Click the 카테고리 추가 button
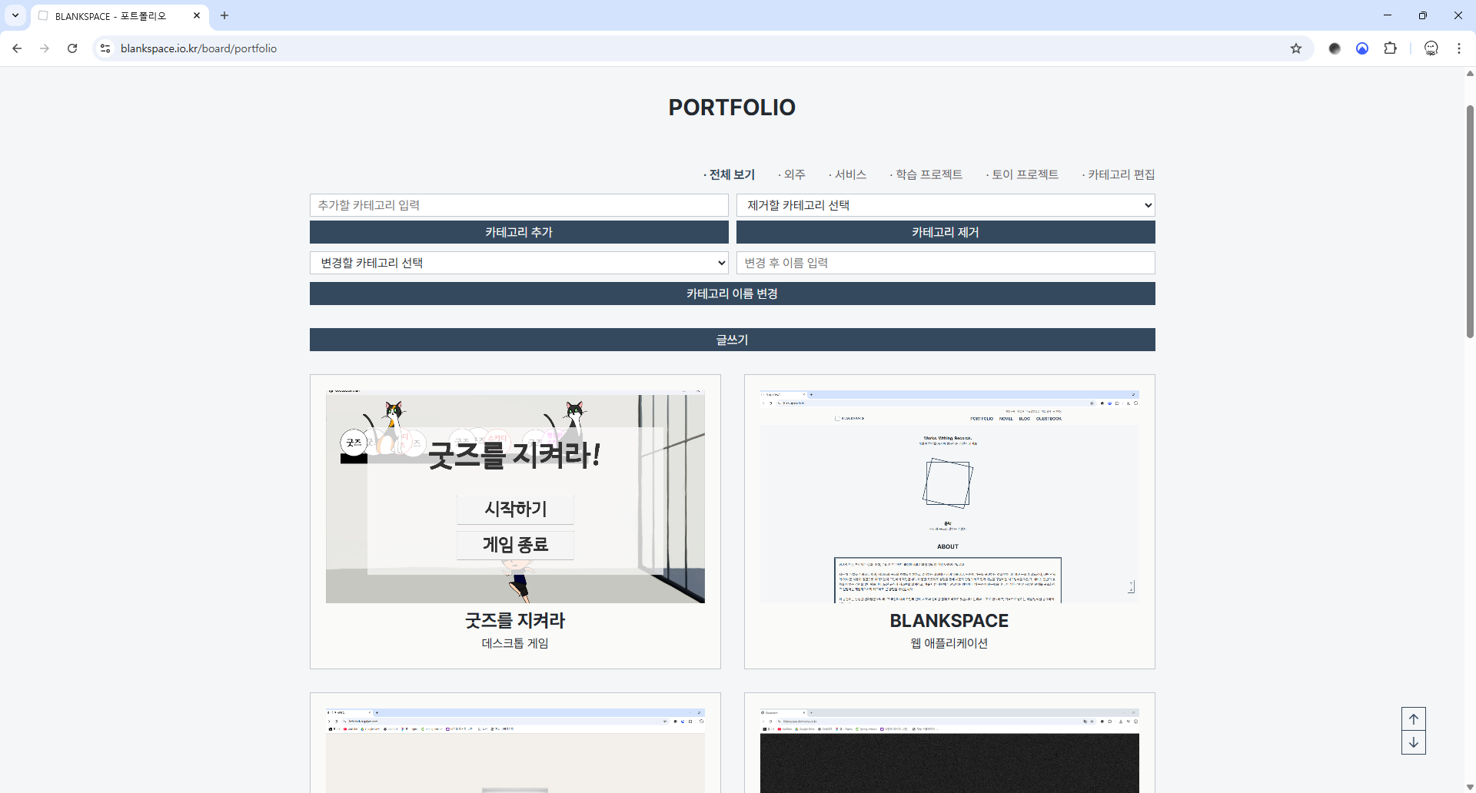1476x793 pixels. 519,232
